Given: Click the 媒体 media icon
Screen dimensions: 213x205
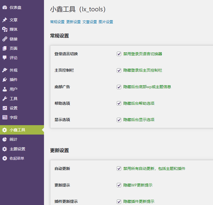Looking at the screenshot, I should 5,29.
